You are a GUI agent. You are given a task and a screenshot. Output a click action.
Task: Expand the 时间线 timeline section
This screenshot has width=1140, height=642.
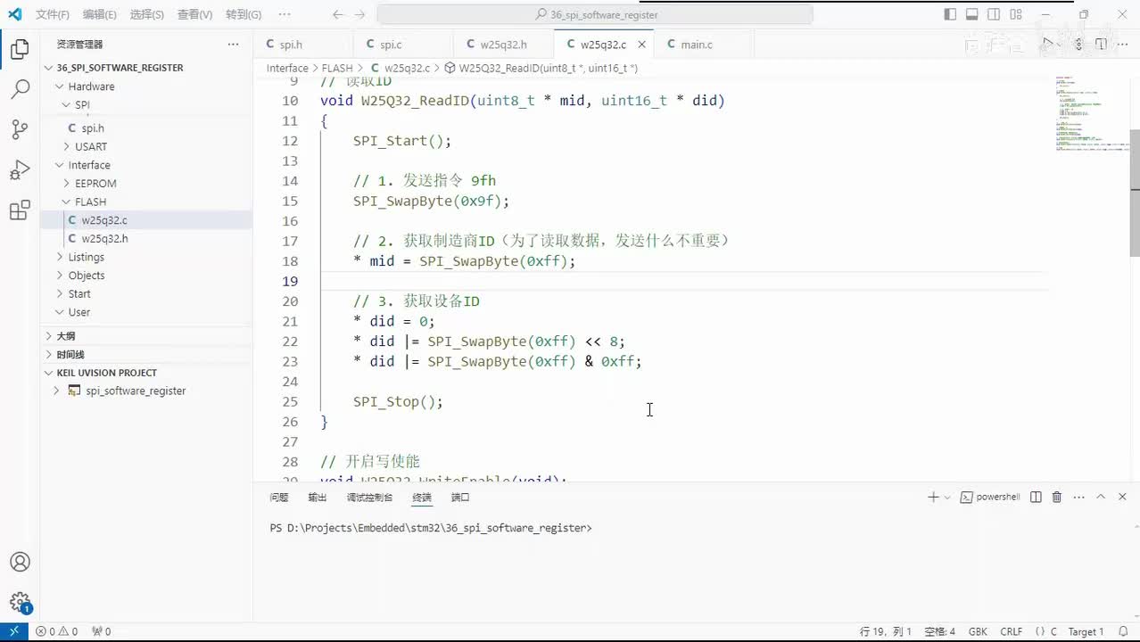tap(49, 354)
